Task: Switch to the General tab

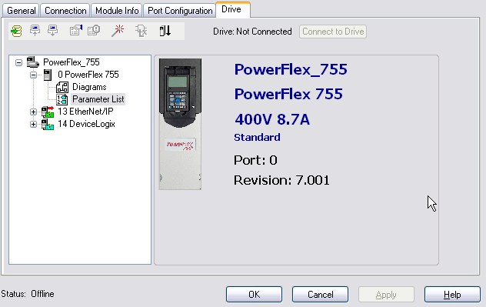Action: pyautogui.click(x=21, y=11)
